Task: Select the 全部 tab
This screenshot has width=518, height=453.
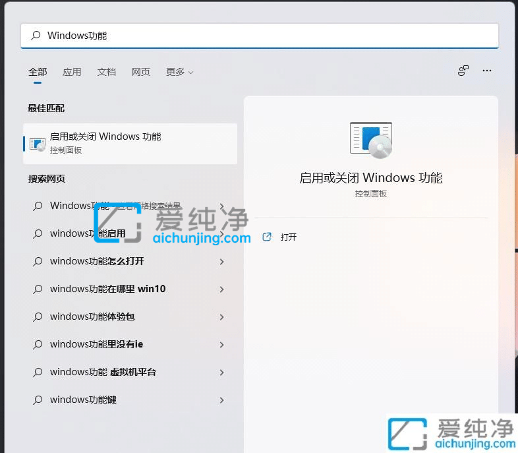Action: click(x=38, y=72)
